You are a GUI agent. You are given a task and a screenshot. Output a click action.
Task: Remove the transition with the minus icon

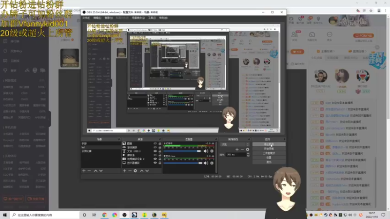pyautogui.click(x=242, y=149)
